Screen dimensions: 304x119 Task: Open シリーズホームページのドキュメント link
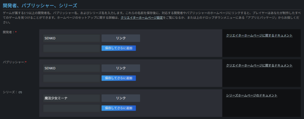251,95
